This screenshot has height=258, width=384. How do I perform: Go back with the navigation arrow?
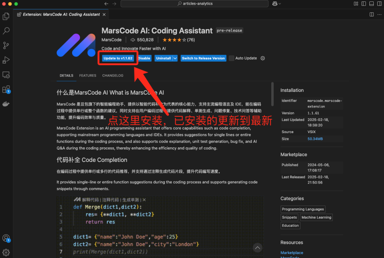coord(106,4)
